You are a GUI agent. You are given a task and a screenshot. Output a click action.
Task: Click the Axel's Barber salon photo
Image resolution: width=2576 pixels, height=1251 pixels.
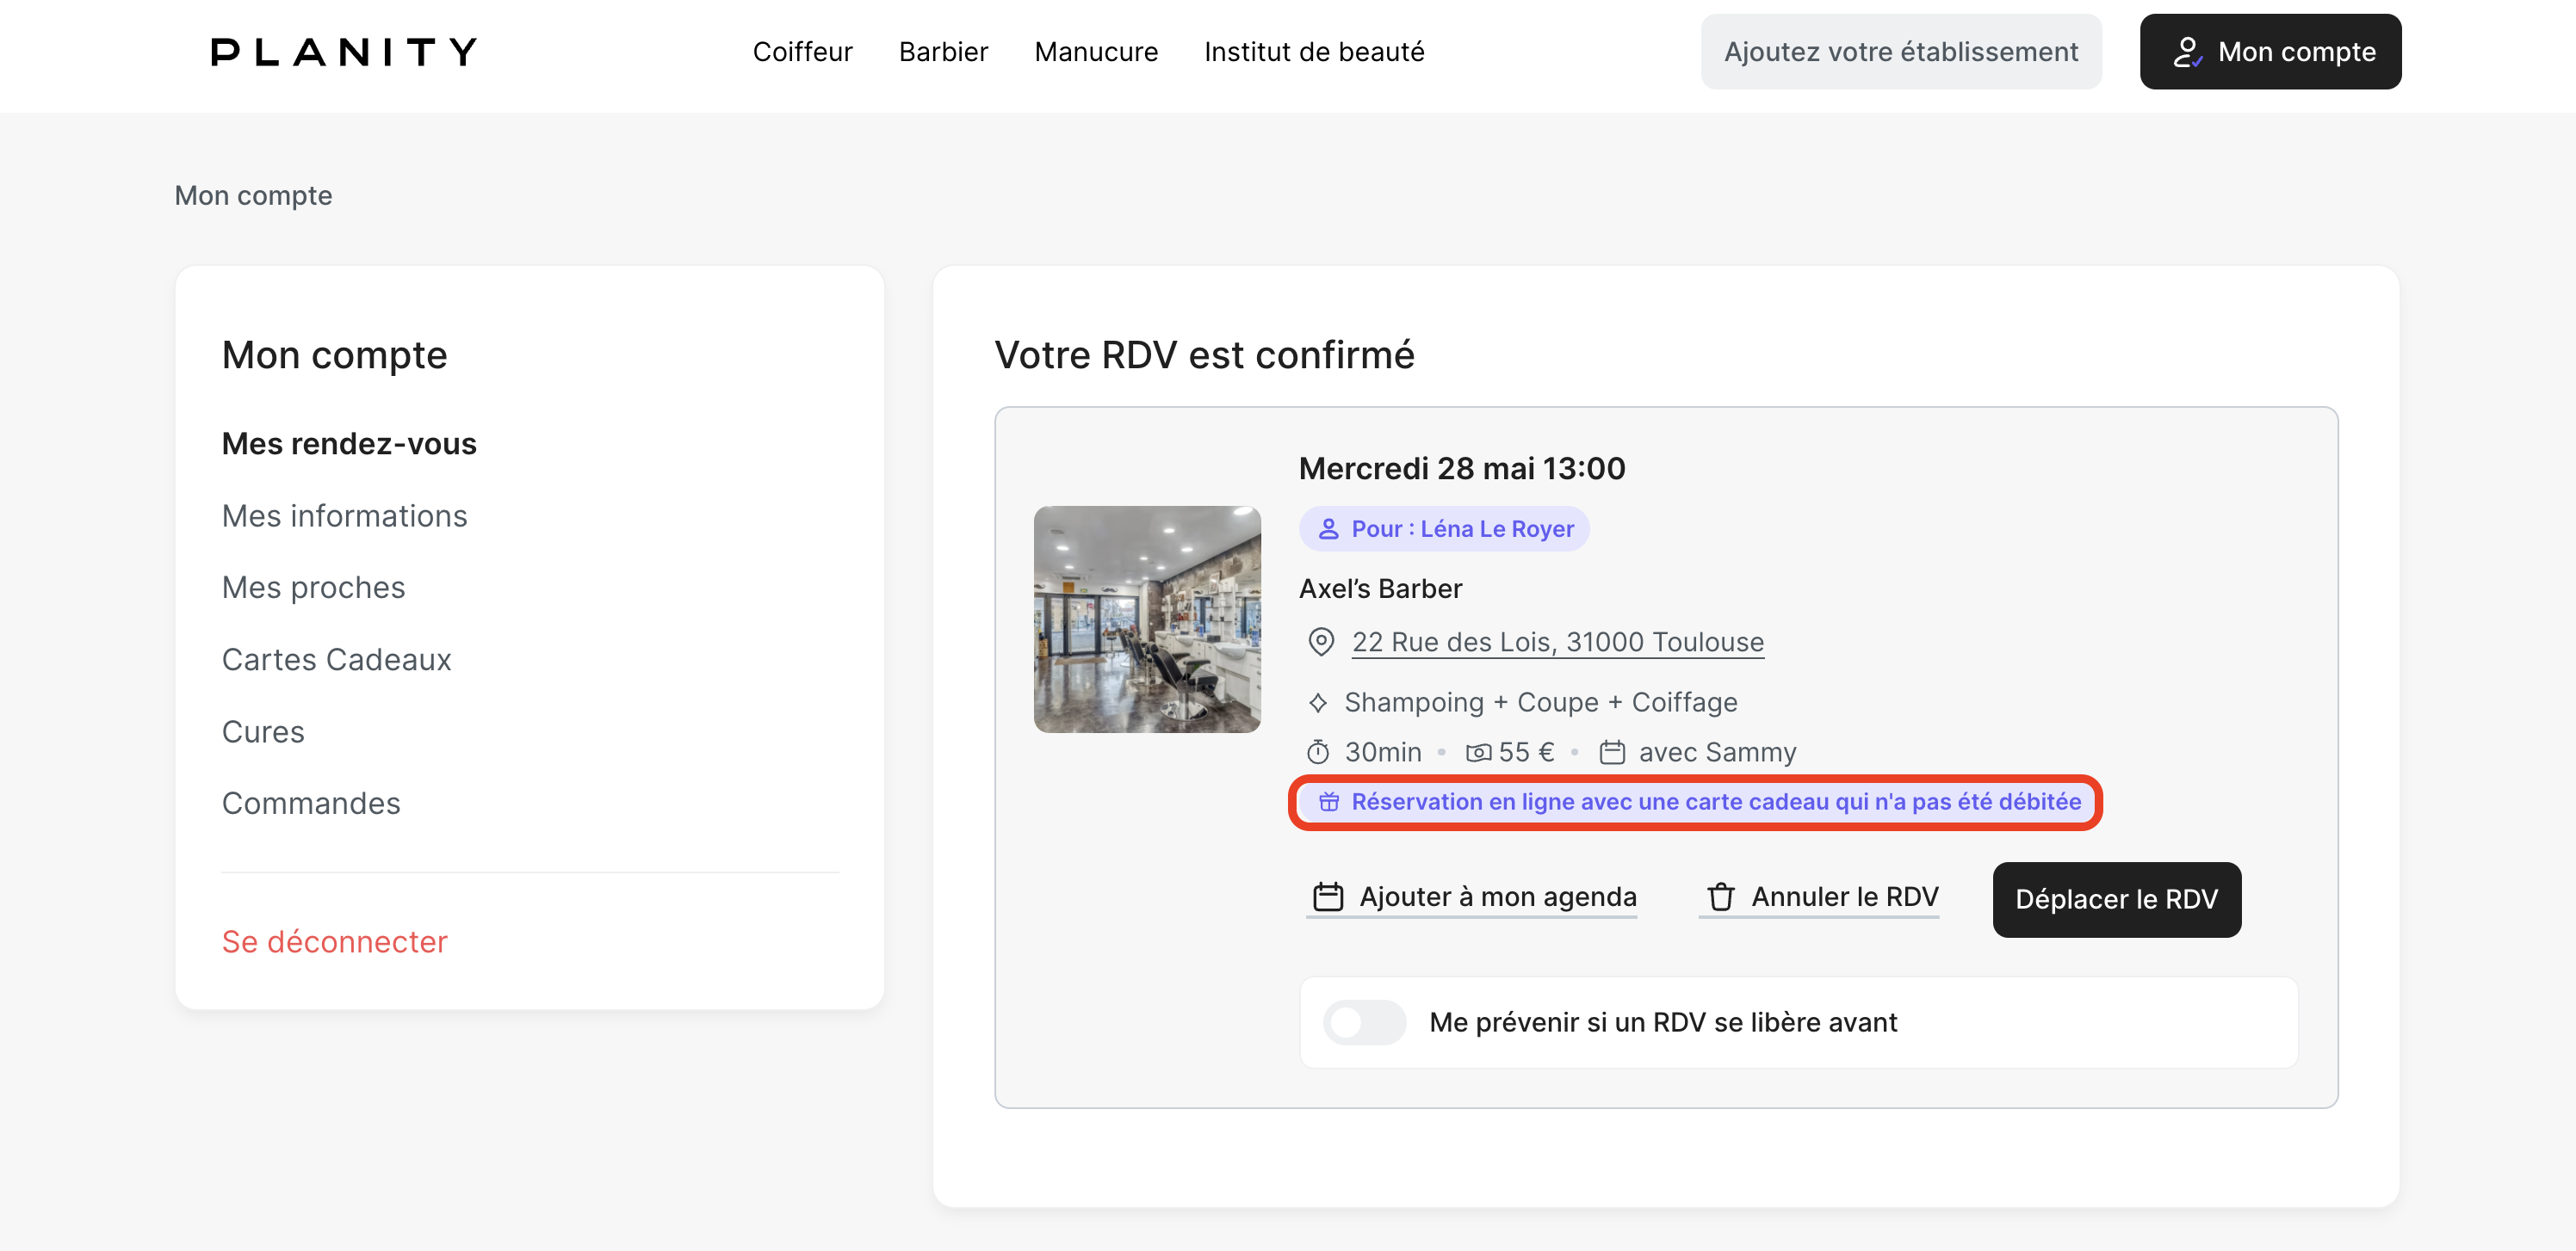[1147, 619]
